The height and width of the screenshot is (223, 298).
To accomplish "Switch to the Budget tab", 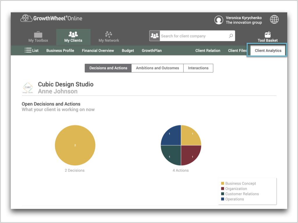I will (128, 51).
